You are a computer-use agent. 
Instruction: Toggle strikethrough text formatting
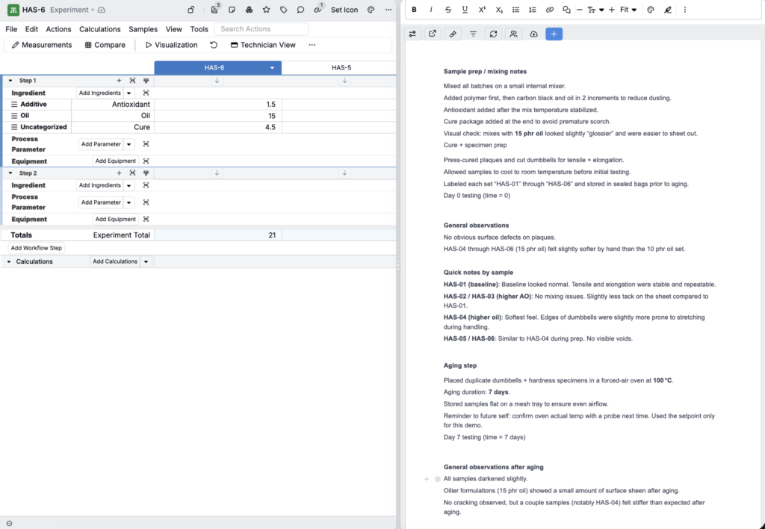448,10
